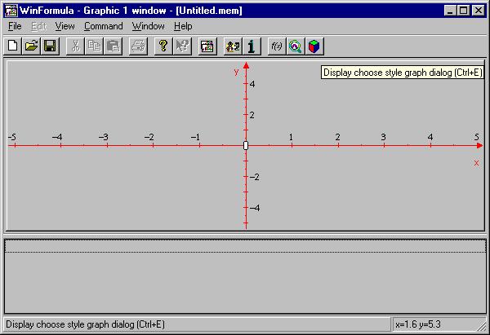Viewport: 490px width, 335px height.
Task: Open the View menu
Action: [65, 26]
